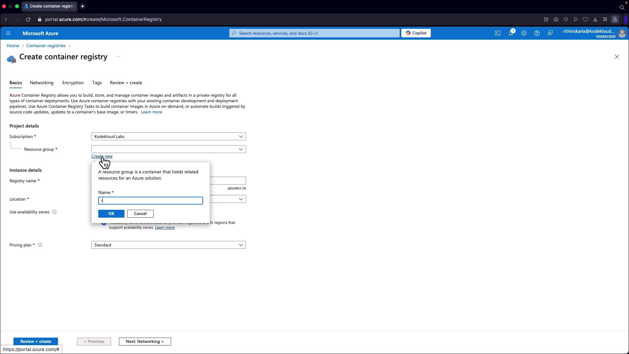Click the availability zones info icon
Viewport: 629px width, 354px height.
(54, 212)
